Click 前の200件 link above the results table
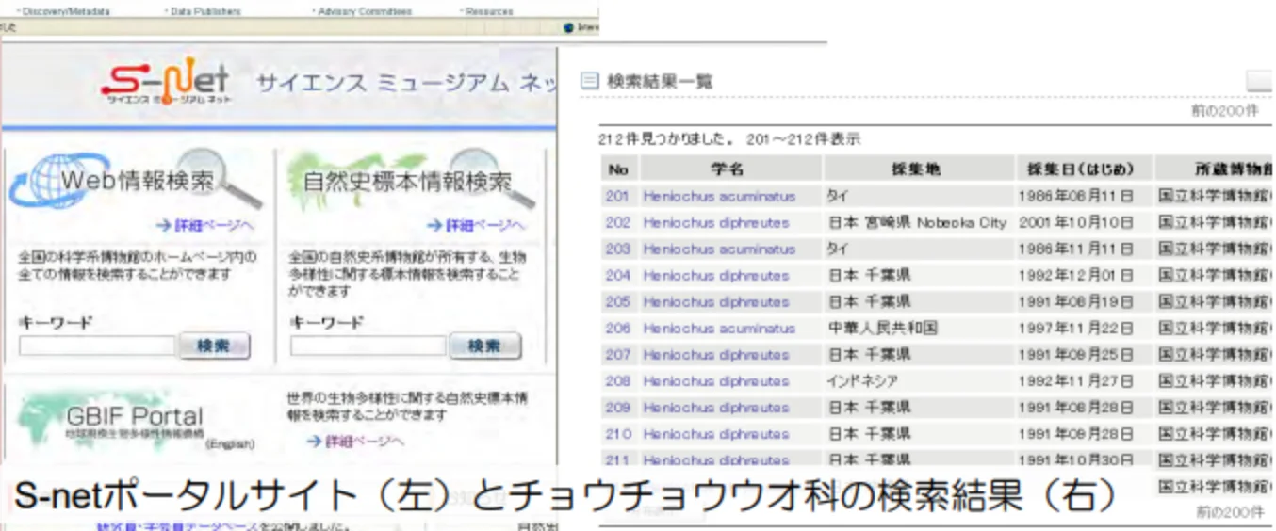The width and height of the screenshot is (1276, 531). 1227,110
